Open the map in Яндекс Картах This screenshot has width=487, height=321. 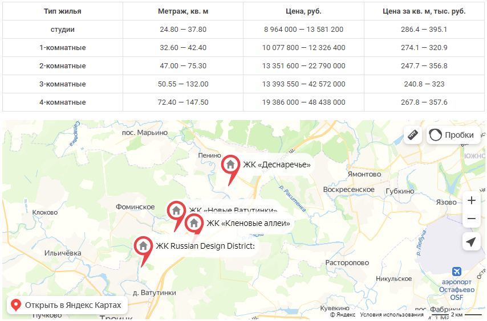[x=67, y=305]
